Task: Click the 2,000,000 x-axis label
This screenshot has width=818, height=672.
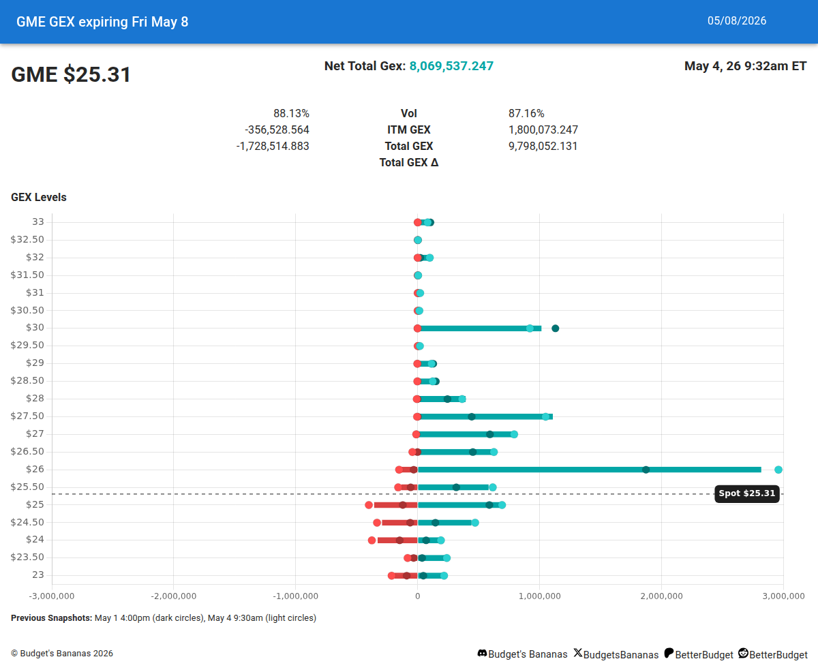Action: (x=662, y=596)
